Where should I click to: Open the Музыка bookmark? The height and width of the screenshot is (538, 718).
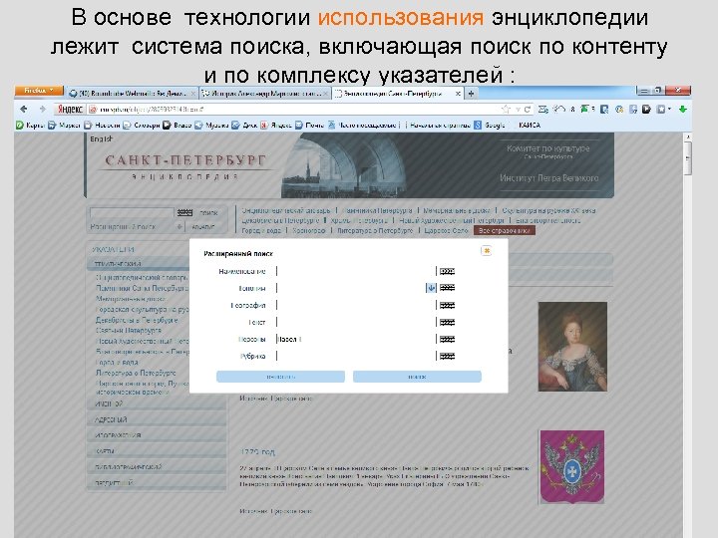[x=211, y=125]
